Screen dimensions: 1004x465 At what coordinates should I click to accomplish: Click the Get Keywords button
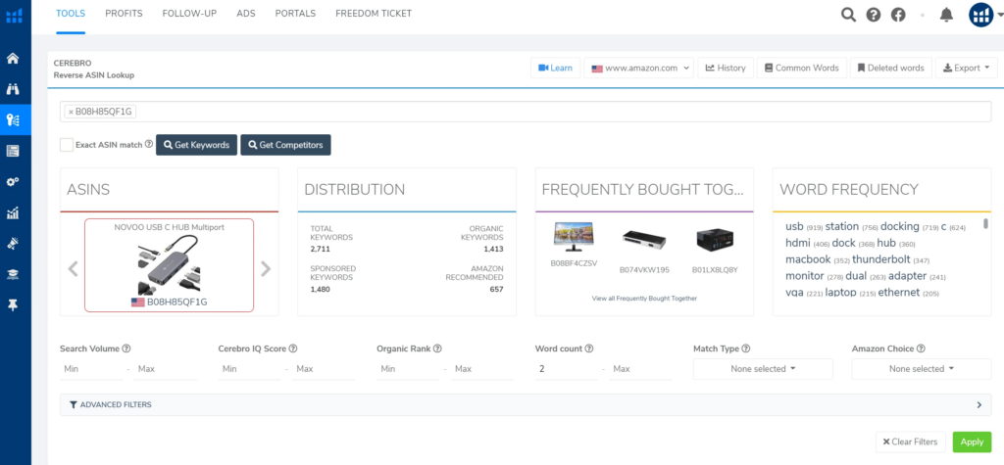[x=196, y=145]
